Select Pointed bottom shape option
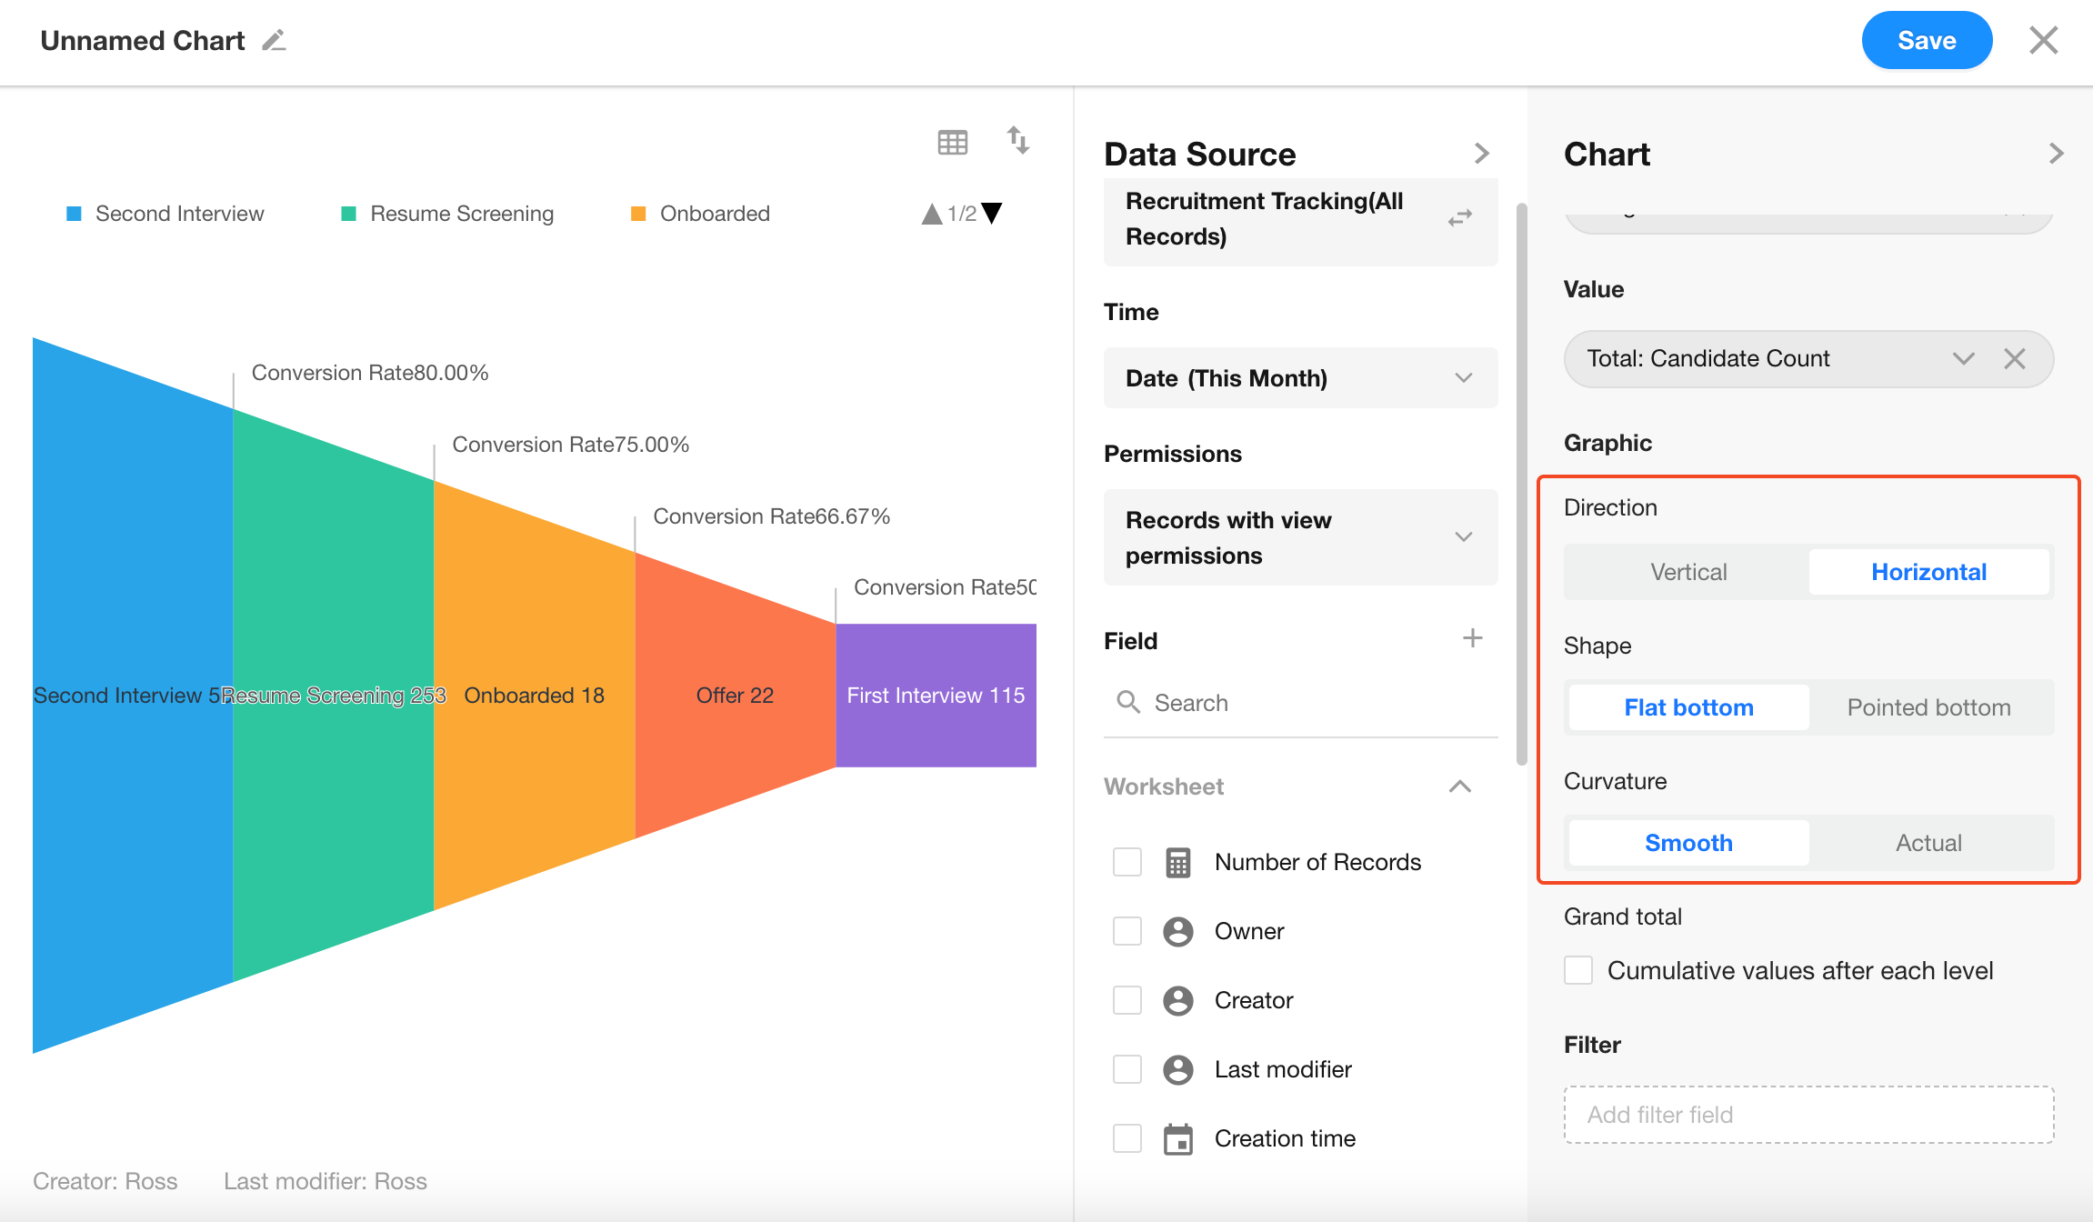This screenshot has height=1222, width=2093. [1928, 707]
